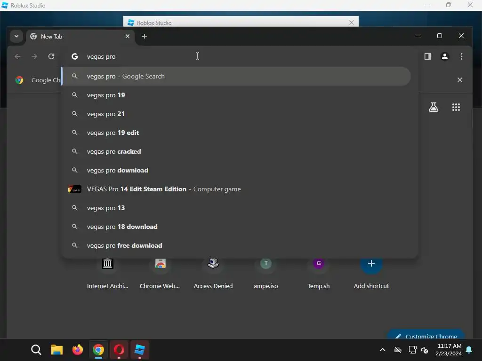Open a new tab with the plus button
Viewport: 482px width, 361px height.
pos(144,36)
